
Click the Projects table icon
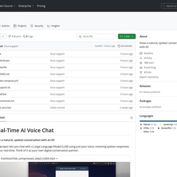15,26
